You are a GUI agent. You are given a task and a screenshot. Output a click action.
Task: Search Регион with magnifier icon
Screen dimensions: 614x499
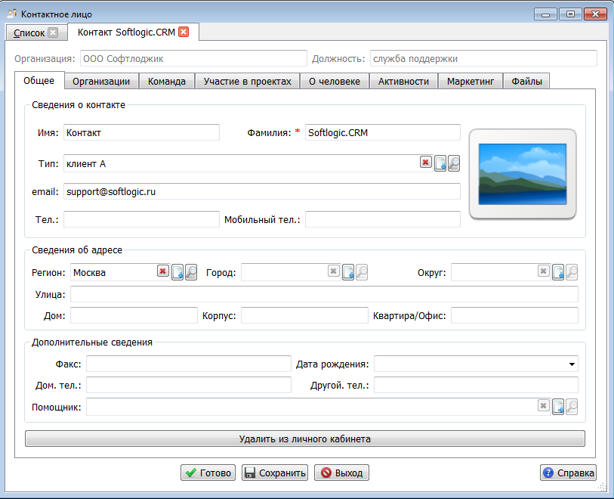(191, 272)
